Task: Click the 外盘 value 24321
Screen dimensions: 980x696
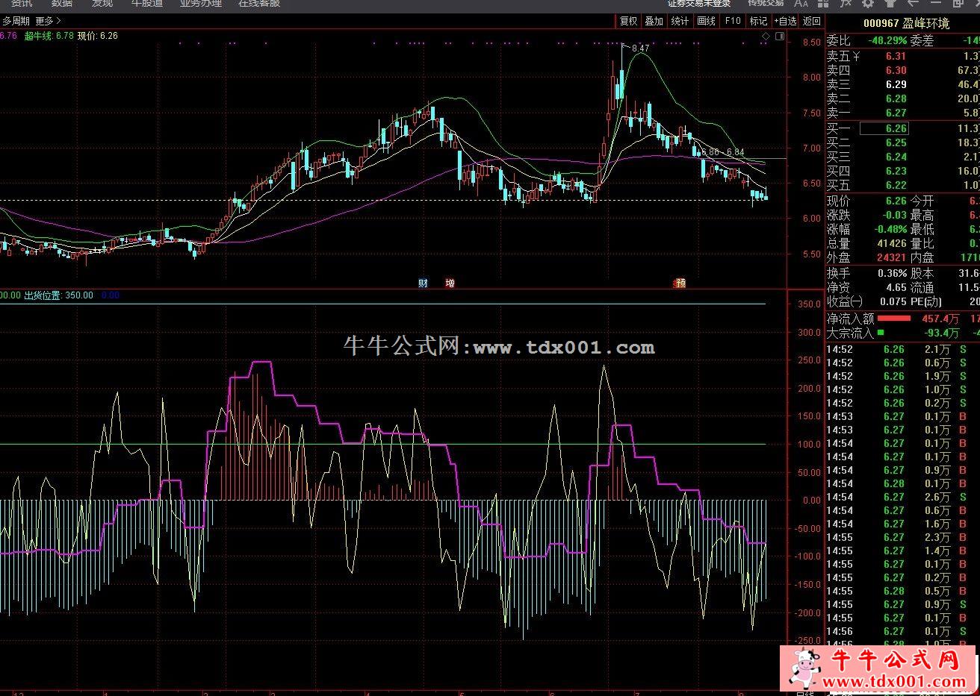Action: [892, 257]
